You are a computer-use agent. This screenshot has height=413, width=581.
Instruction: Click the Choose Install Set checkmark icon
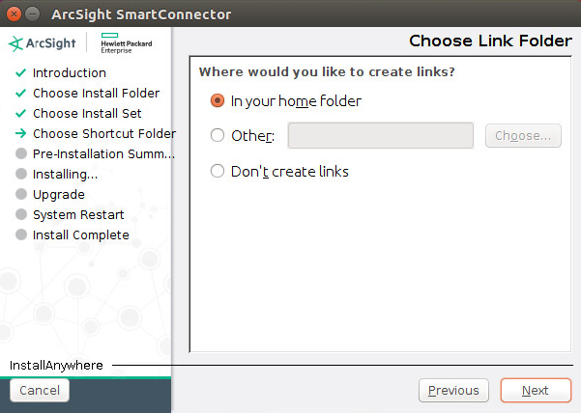coord(20,114)
